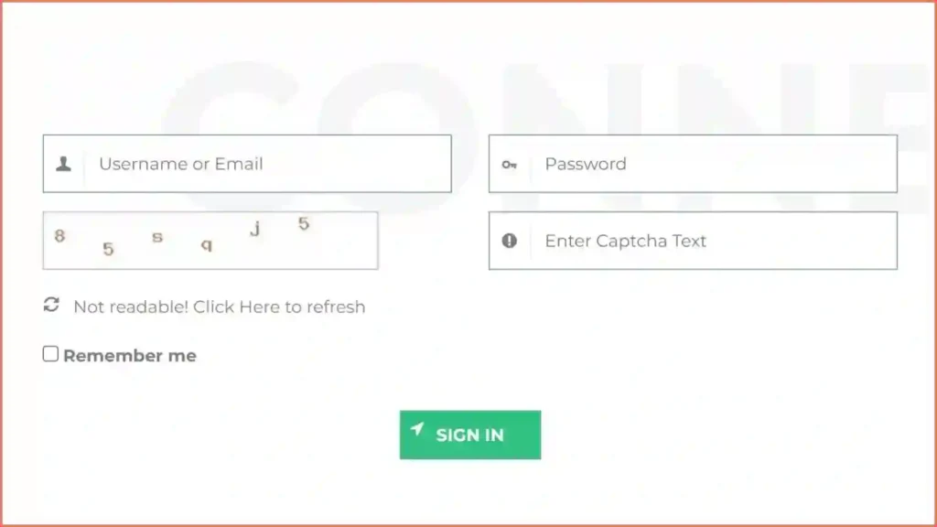Focus the Username or Email field
This screenshot has height=527, width=937.
point(247,164)
